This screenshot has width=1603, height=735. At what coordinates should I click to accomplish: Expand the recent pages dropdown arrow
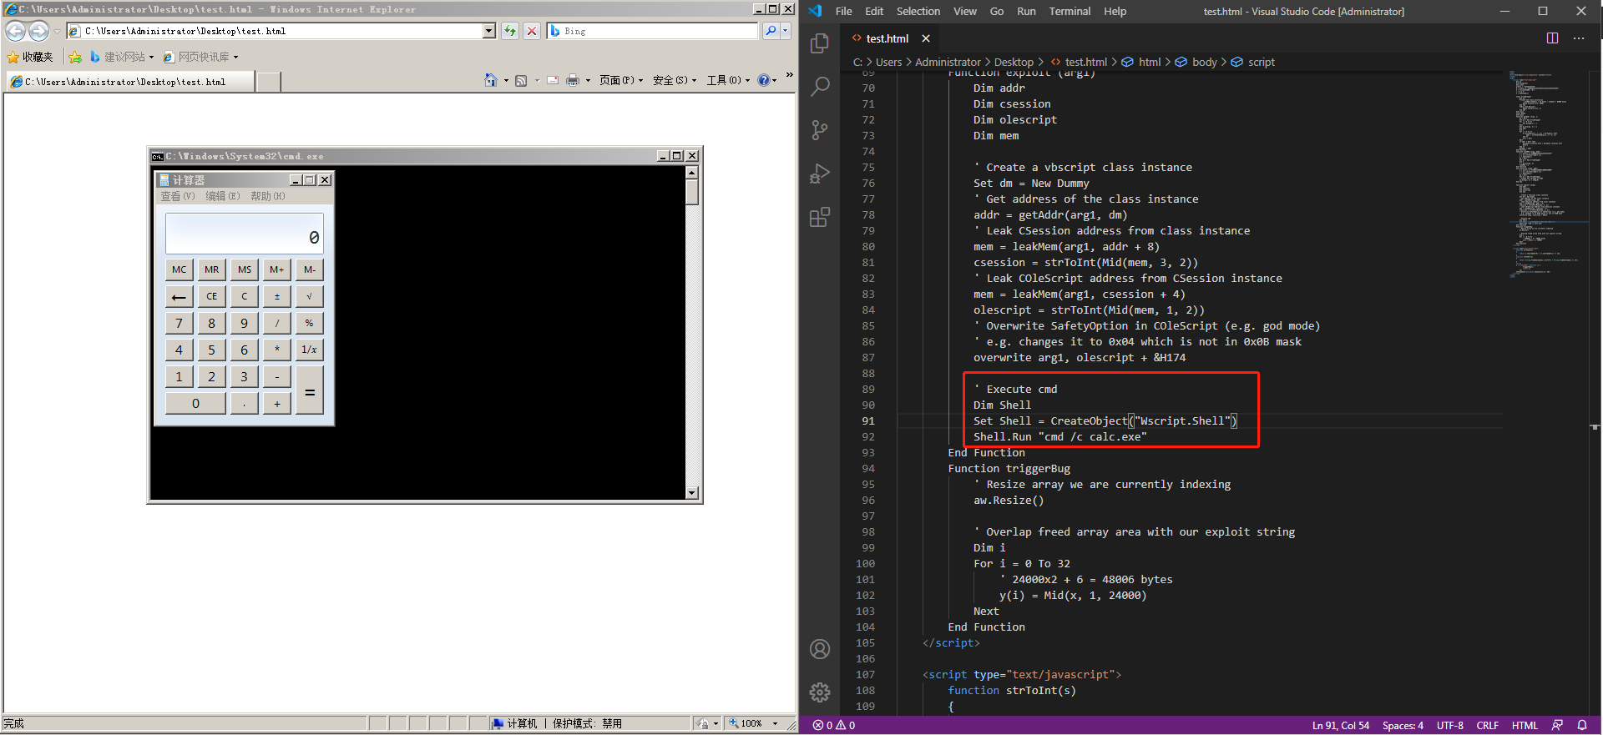click(57, 31)
